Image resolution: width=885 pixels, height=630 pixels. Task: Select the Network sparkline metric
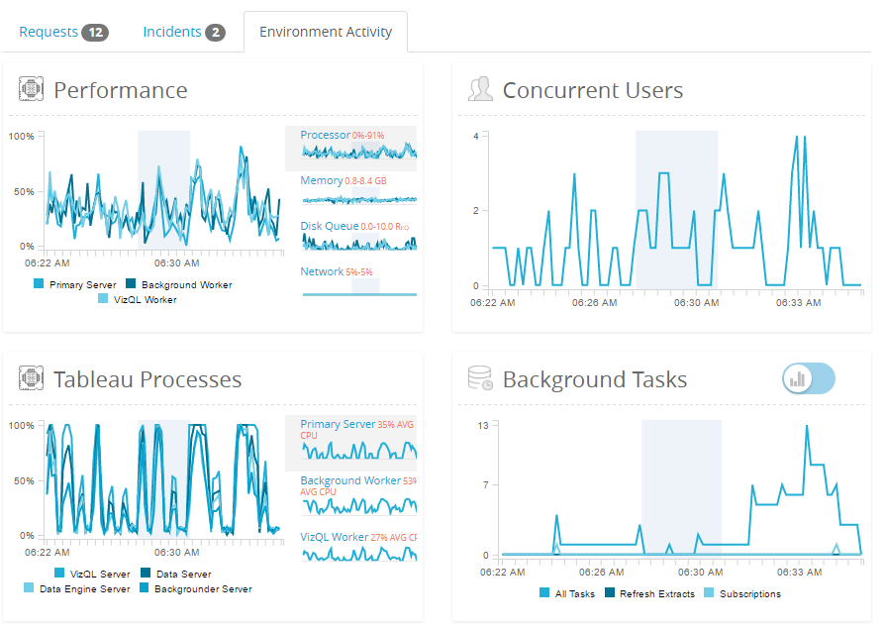pos(358,282)
